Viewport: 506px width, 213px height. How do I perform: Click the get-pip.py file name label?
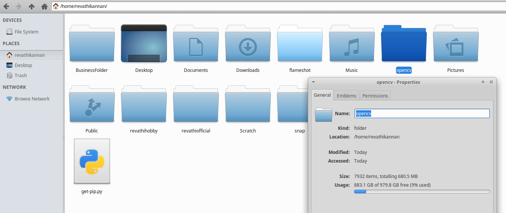pos(92,191)
